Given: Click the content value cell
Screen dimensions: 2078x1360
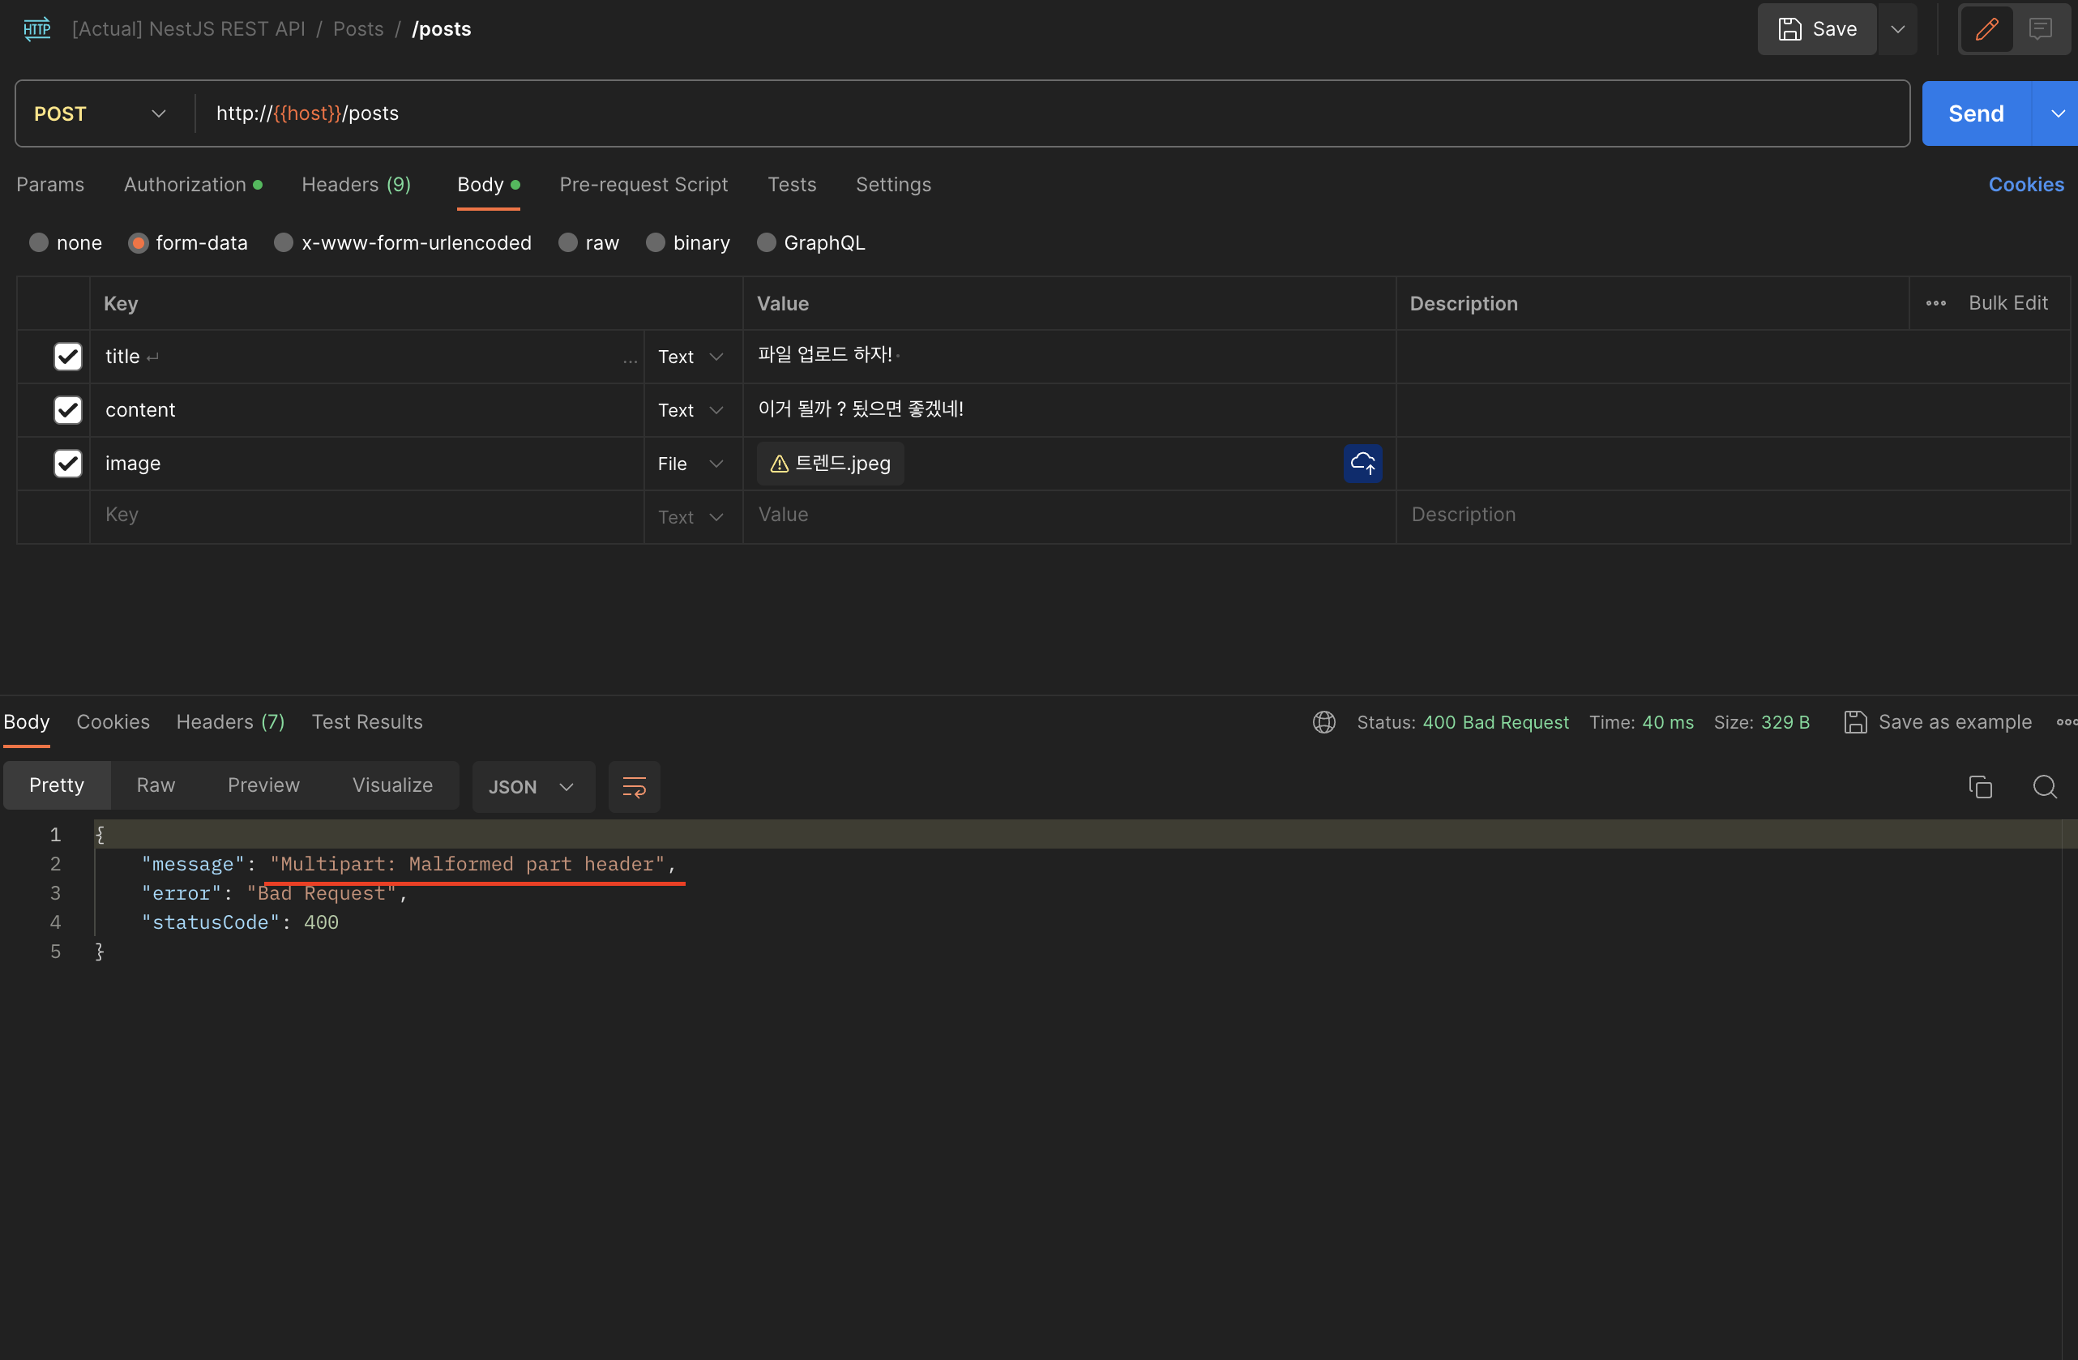Looking at the screenshot, I should coord(1069,409).
